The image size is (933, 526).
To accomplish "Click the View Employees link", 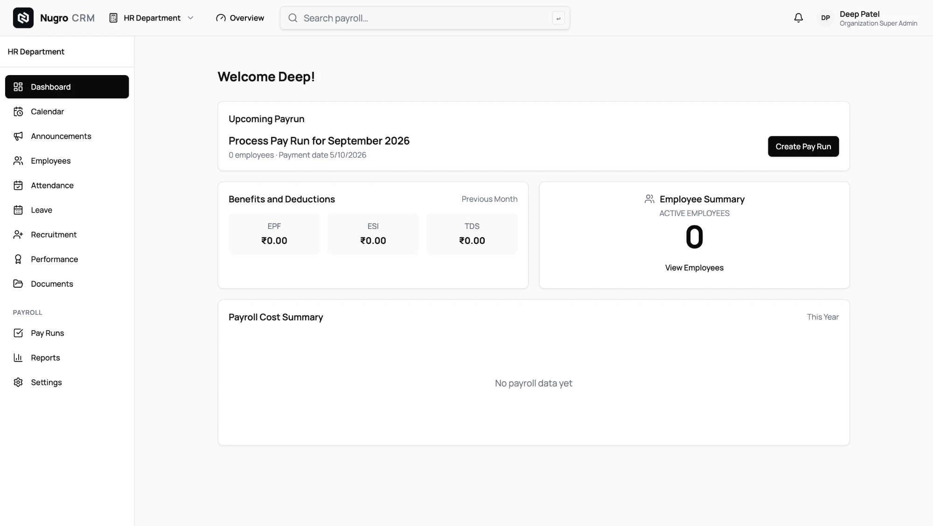I will tap(694, 268).
